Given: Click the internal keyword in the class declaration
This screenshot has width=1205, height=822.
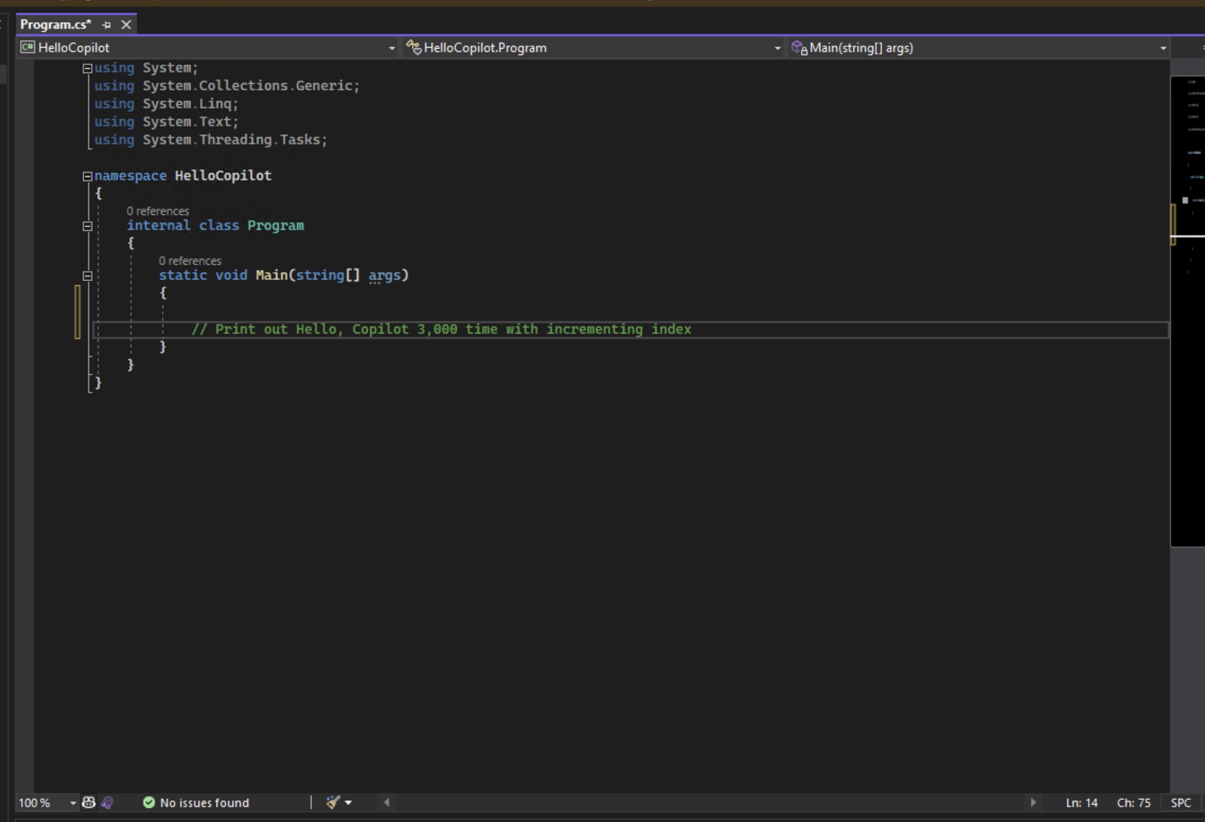Looking at the screenshot, I should tap(158, 226).
